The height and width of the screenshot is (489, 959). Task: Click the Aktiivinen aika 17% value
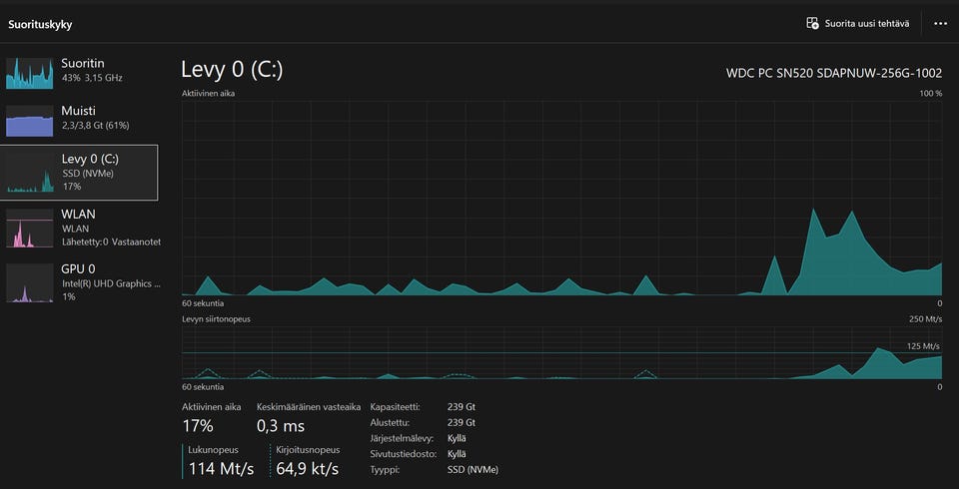click(198, 426)
